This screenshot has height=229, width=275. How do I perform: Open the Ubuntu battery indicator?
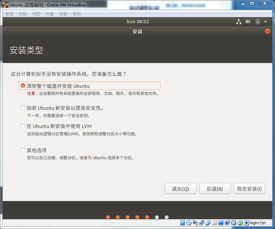point(257,22)
